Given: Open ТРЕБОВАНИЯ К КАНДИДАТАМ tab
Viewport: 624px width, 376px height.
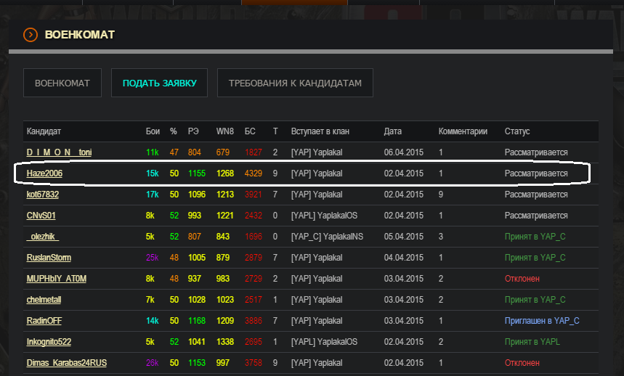Looking at the screenshot, I should (x=295, y=83).
